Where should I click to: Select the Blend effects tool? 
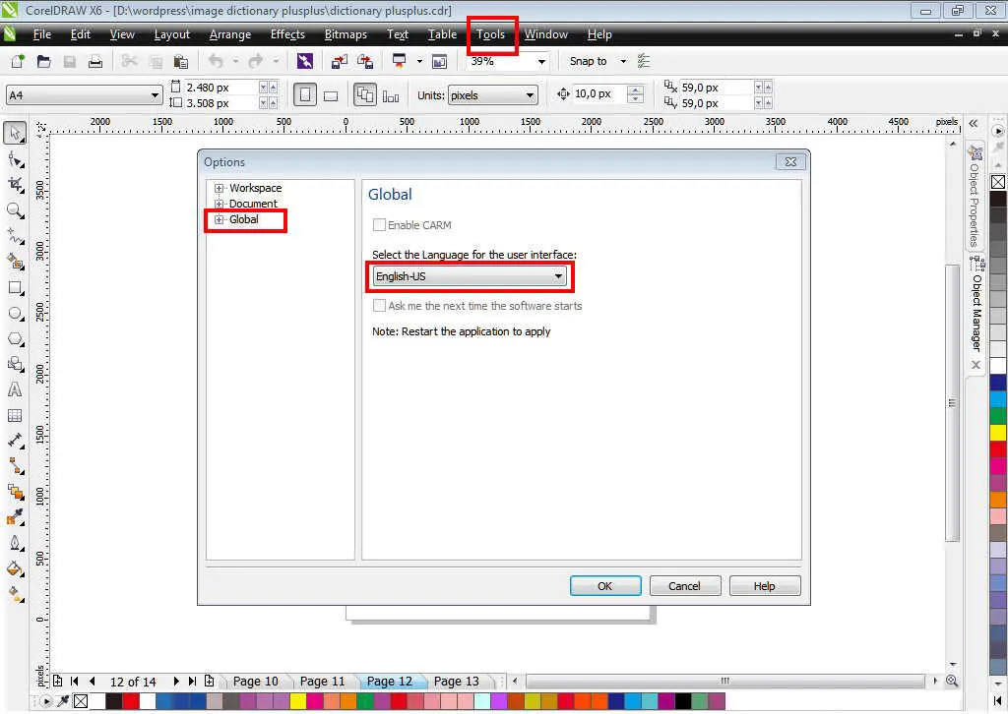tap(15, 492)
